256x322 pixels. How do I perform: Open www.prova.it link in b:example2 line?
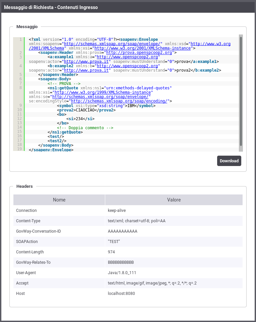point(86,70)
